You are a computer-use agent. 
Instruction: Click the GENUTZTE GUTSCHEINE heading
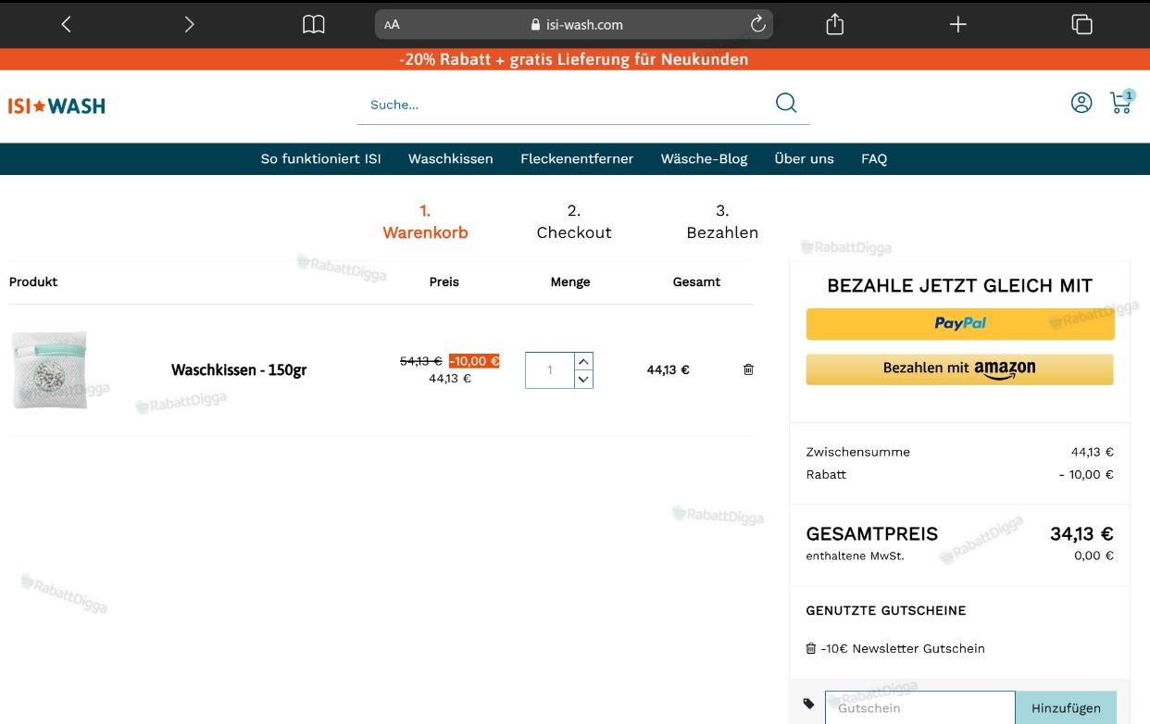click(x=886, y=610)
